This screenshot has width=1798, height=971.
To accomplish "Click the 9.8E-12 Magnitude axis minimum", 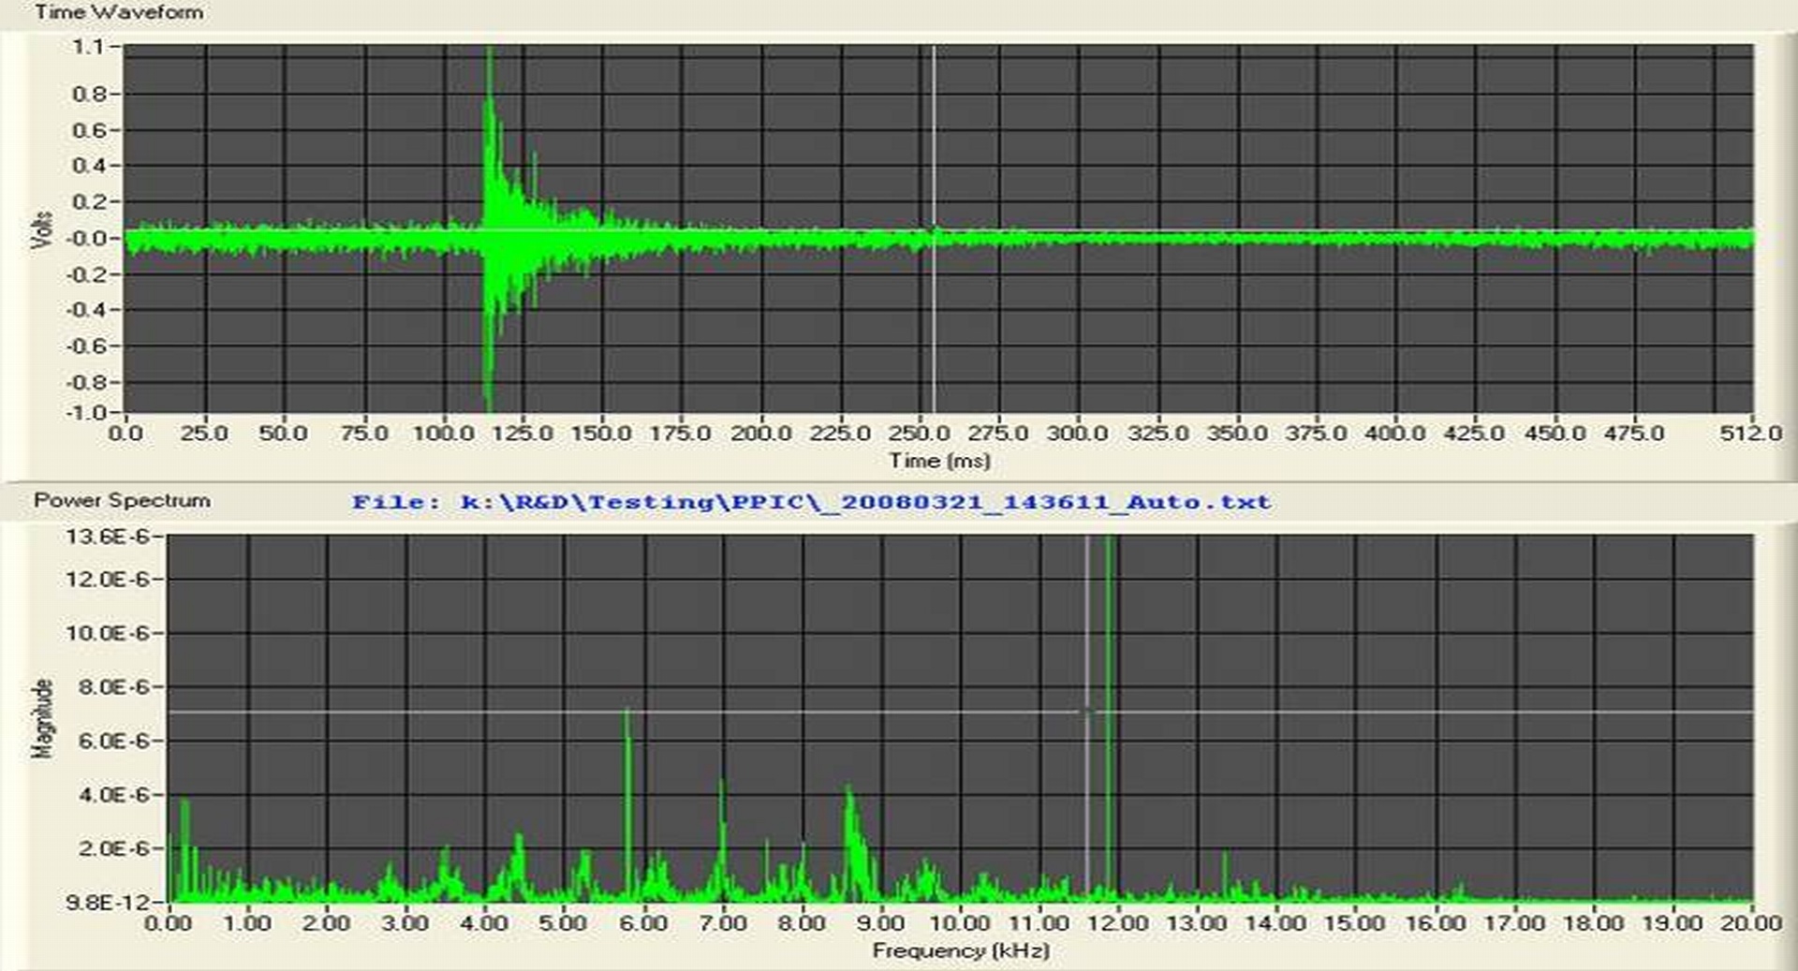I will (x=107, y=902).
